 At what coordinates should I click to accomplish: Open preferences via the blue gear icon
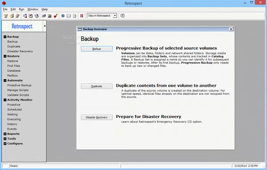point(63,16)
